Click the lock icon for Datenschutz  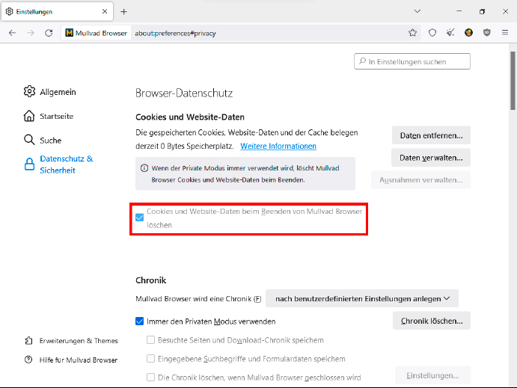coord(29,164)
